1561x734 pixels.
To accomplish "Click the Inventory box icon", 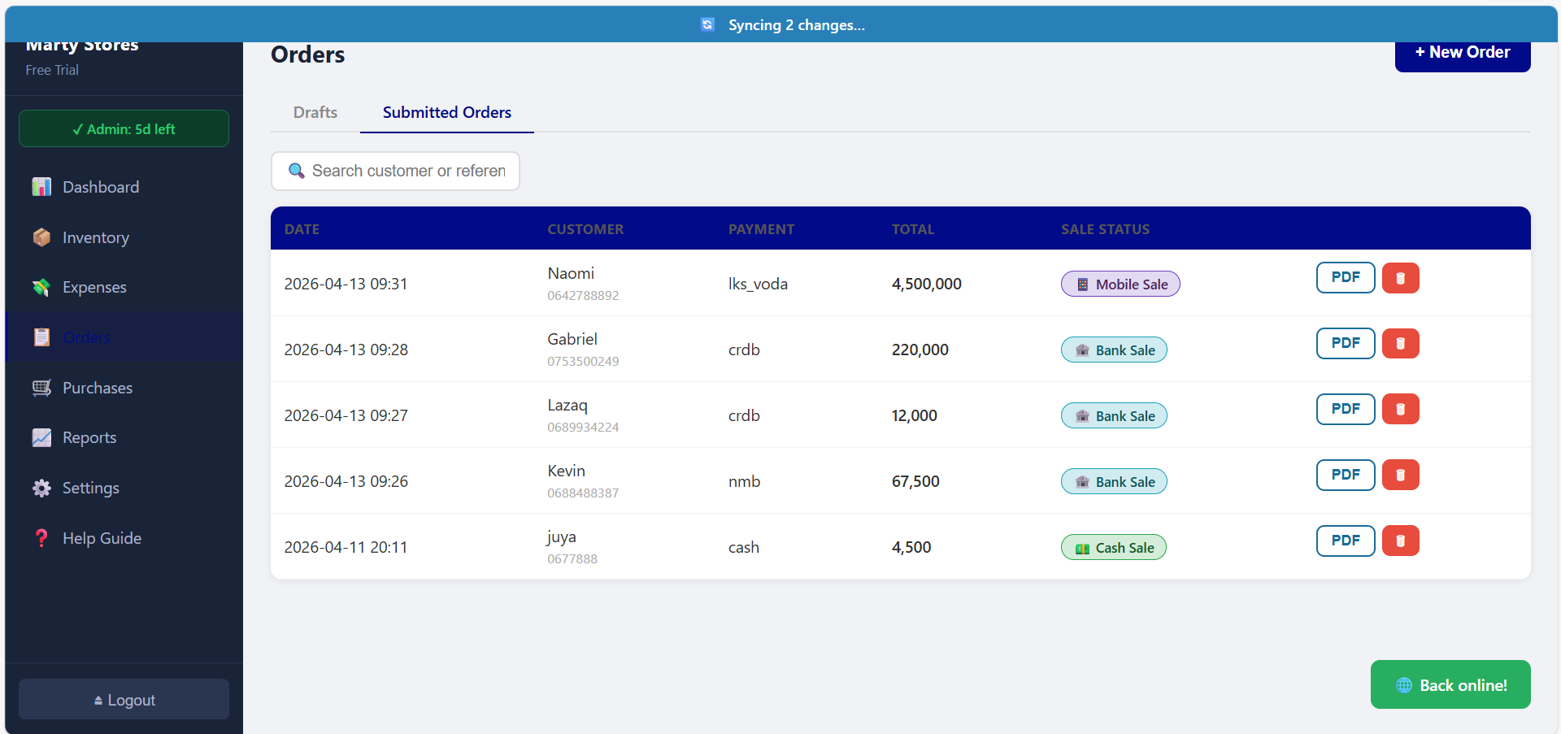I will coord(41,237).
